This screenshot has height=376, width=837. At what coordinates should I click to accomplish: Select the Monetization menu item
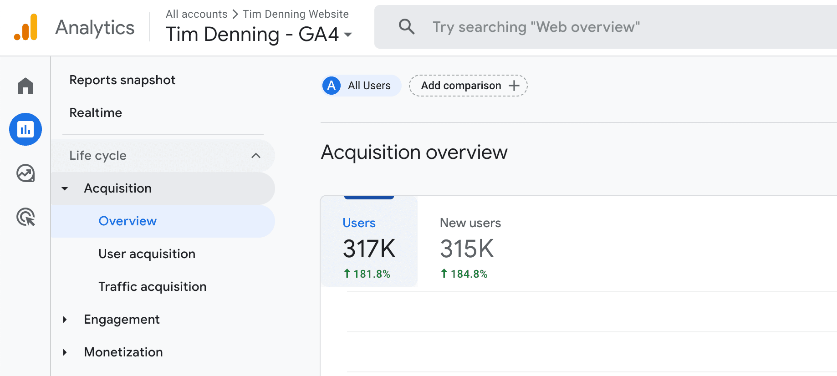tap(123, 352)
